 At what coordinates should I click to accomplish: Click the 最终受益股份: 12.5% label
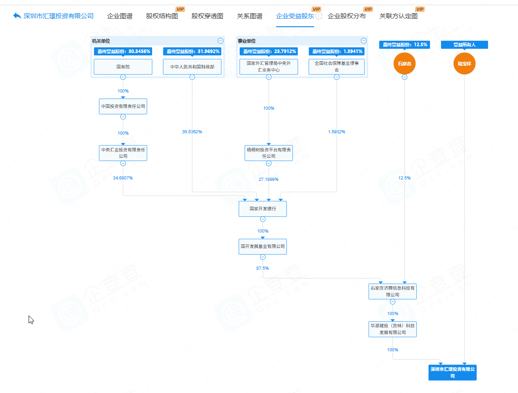tap(405, 44)
